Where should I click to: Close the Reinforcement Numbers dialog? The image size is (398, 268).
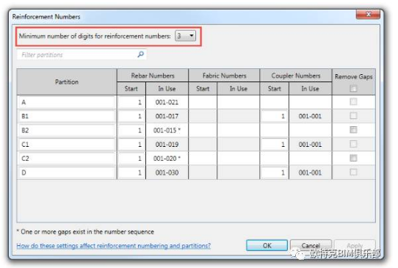pyautogui.click(x=368, y=14)
